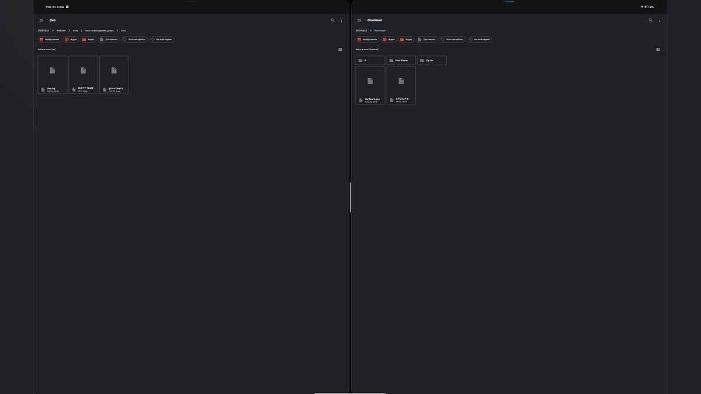The image size is (701, 394).
Task: Open the three-dot overflow menu in the cleo pane
Action: click(x=342, y=20)
